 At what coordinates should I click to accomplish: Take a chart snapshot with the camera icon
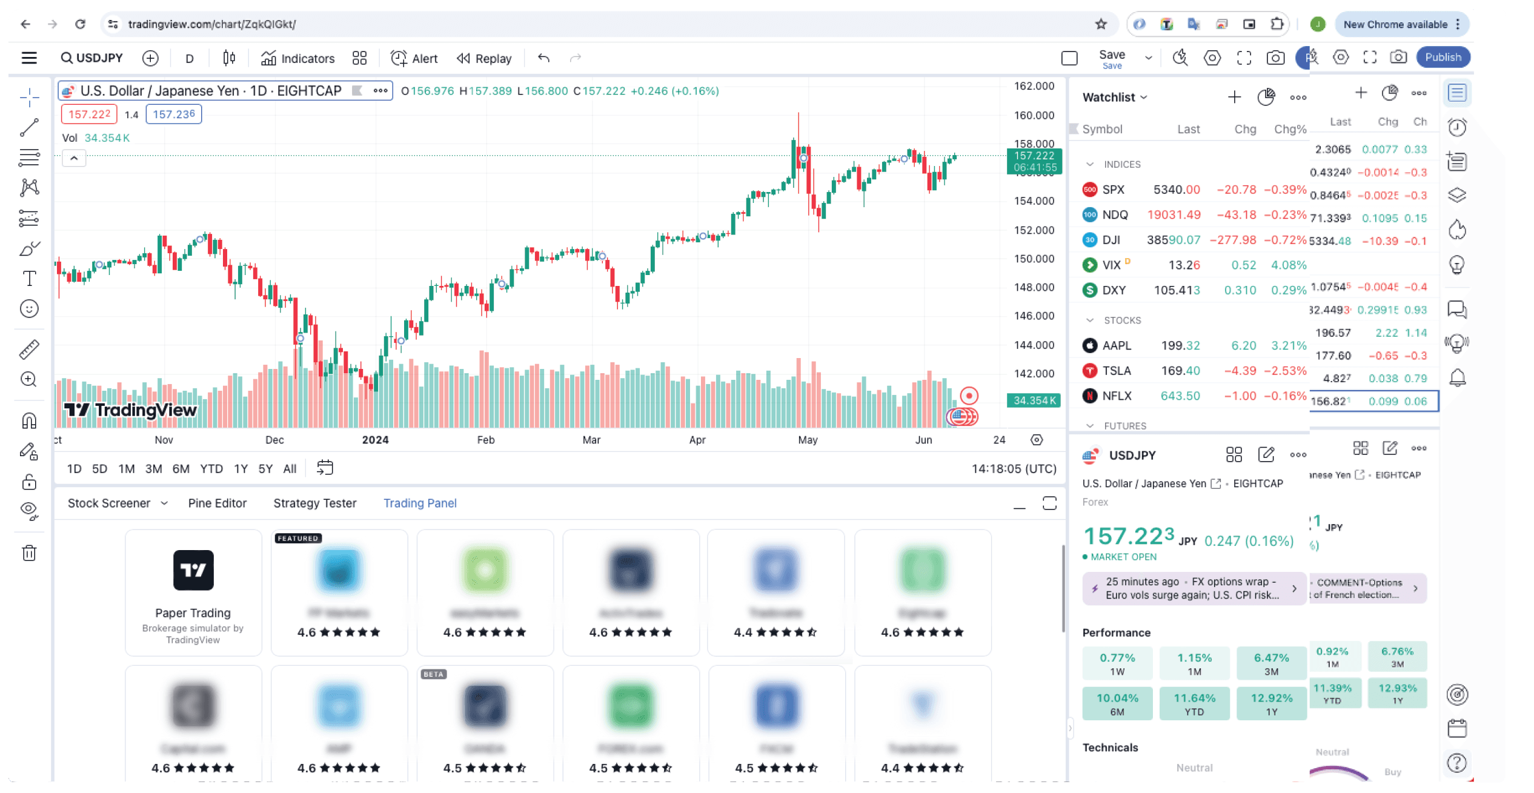[1275, 58]
